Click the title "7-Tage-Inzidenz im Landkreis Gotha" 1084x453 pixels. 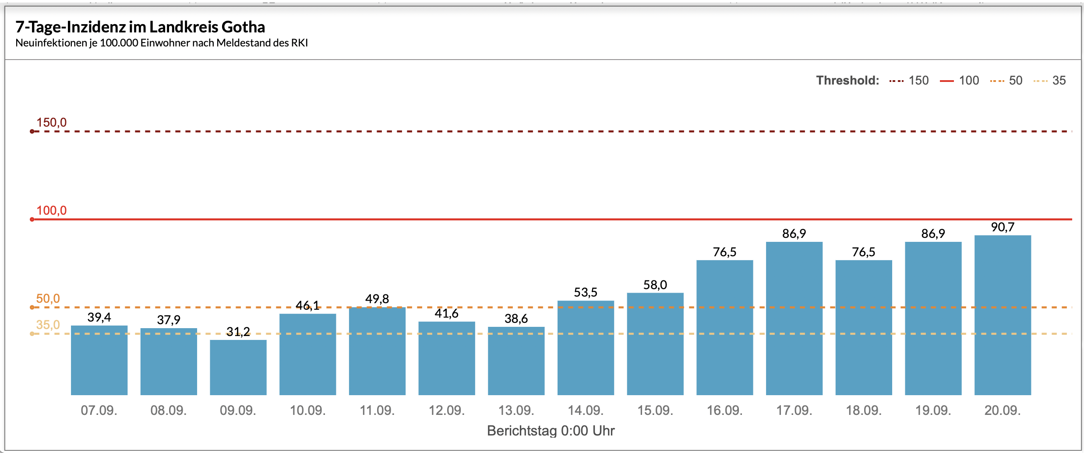(140, 27)
